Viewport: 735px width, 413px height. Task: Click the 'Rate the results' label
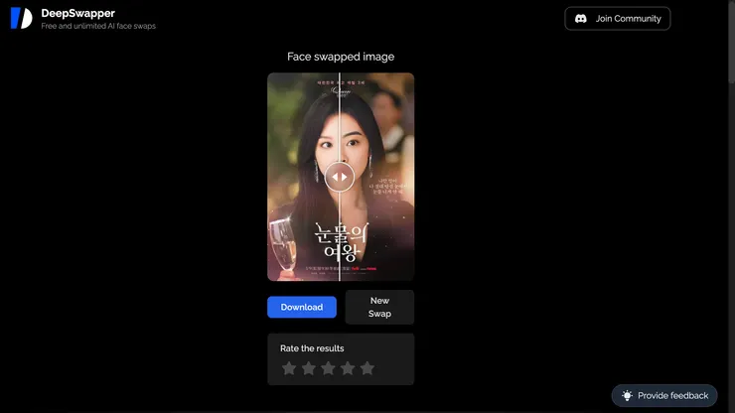[312, 348]
